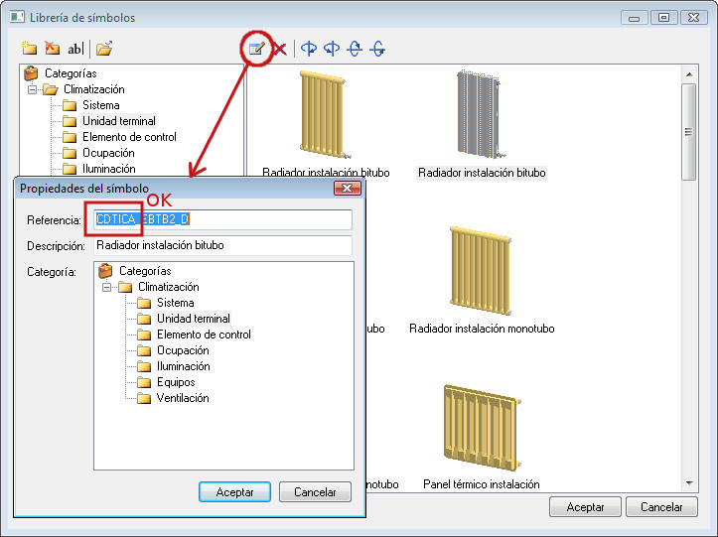This screenshot has width=718, height=537.
Task: Select Climatización folder in properties dialog
Action: point(169,287)
